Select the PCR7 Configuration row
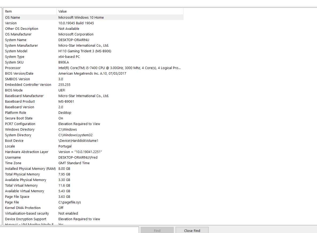The height and width of the screenshot is (233, 317). click(x=93, y=124)
